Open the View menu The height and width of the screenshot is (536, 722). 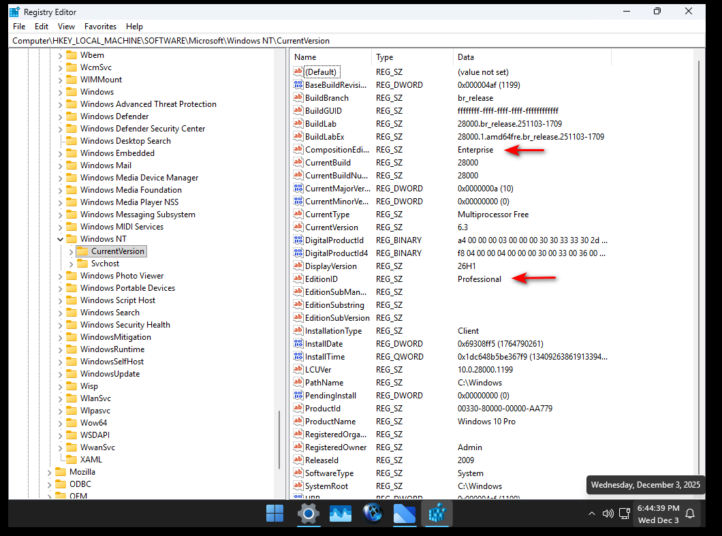click(x=66, y=27)
